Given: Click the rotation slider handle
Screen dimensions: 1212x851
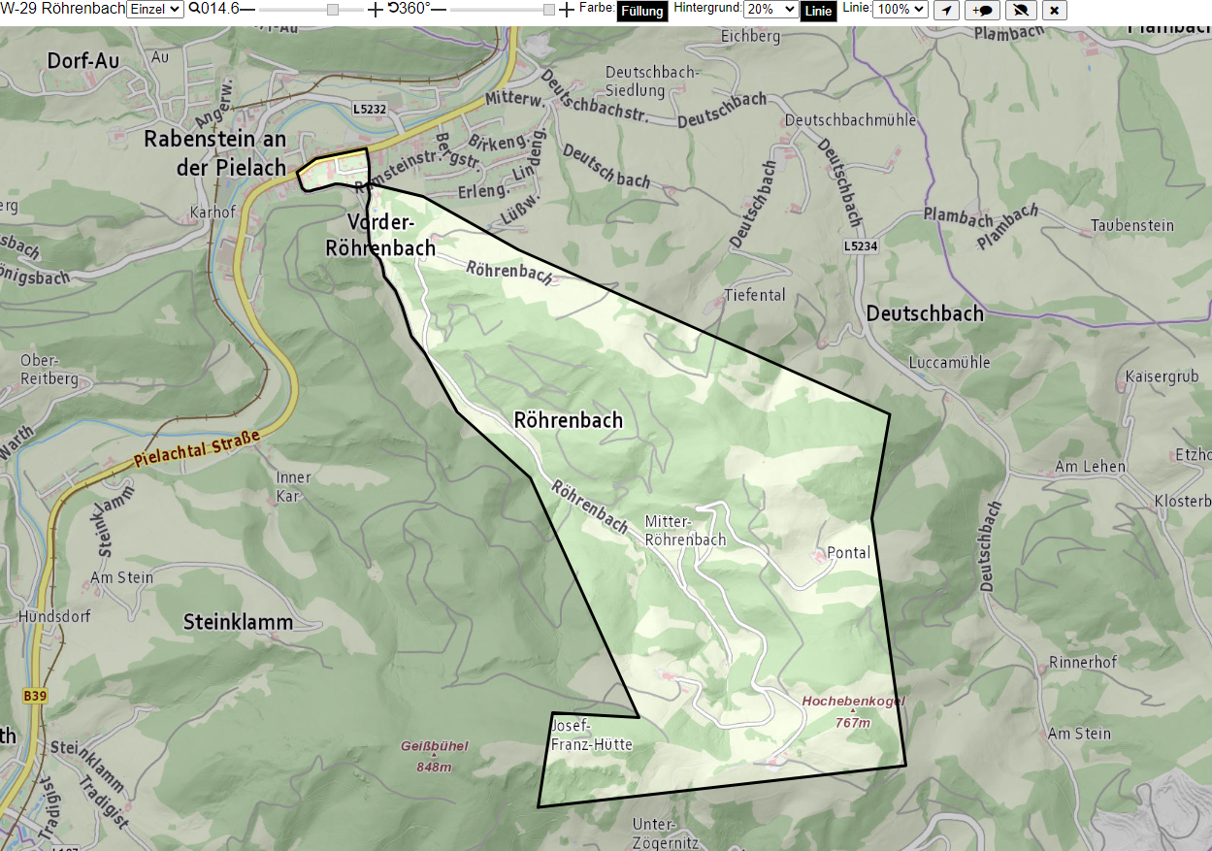Looking at the screenshot, I should (x=549, y=9).
